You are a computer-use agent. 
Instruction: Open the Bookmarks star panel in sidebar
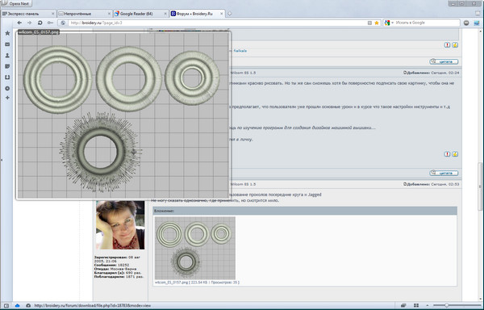(x=7, y=33)
